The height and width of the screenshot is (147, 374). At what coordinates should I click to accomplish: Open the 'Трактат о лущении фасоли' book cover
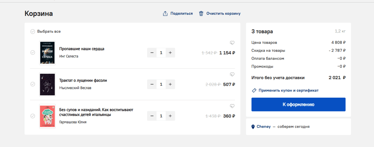pyautogui.click(x=47, y=84)
